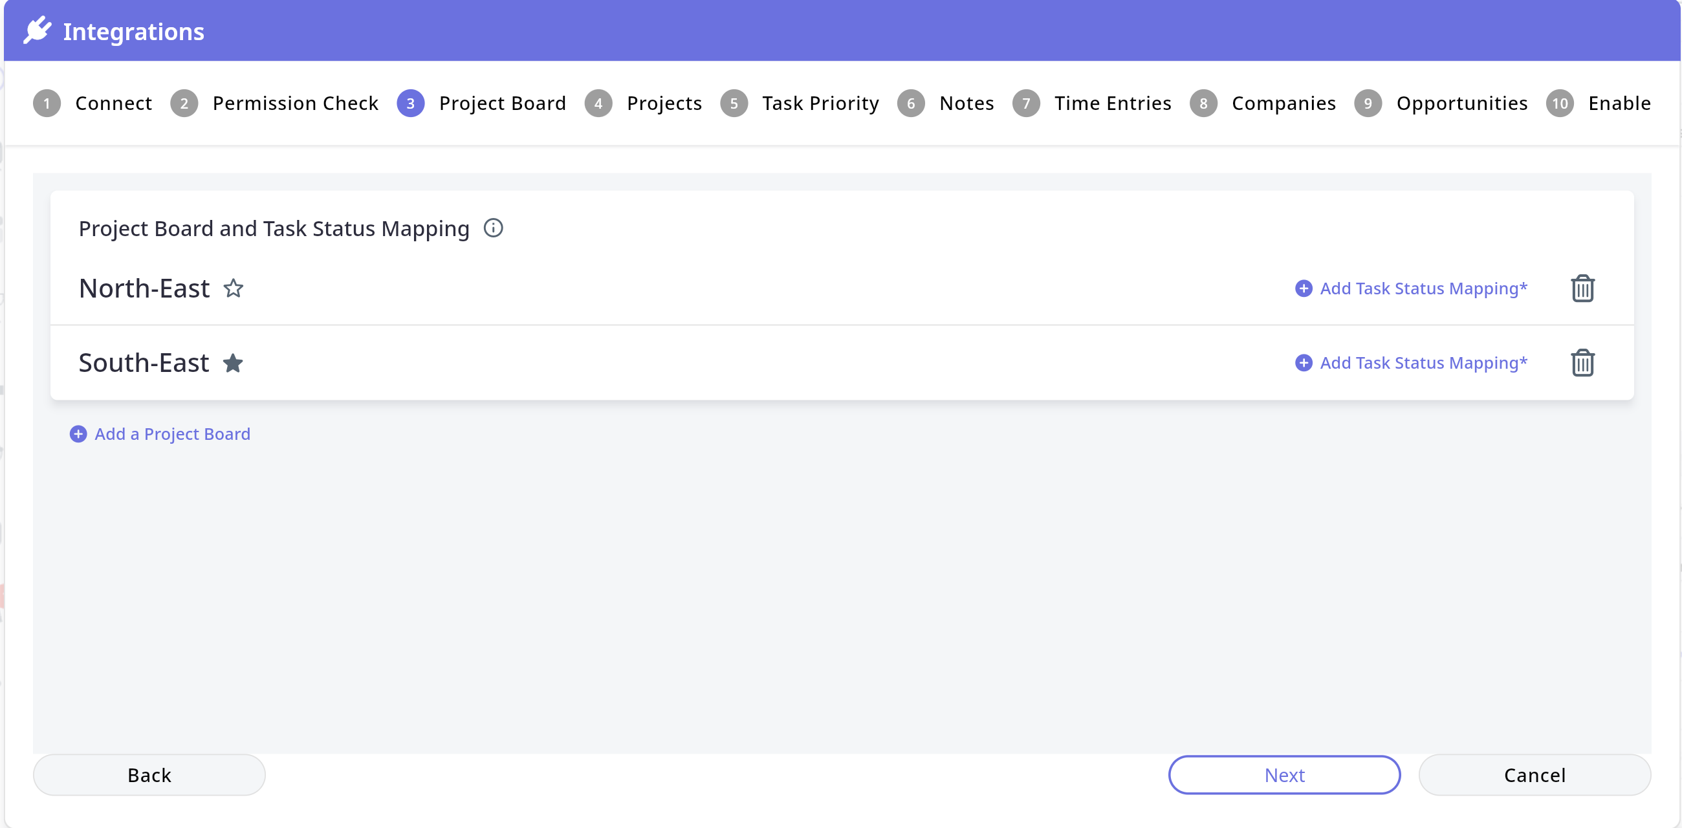Go to step 1, Connect
Screen dimensions: 1682x828
93,103
